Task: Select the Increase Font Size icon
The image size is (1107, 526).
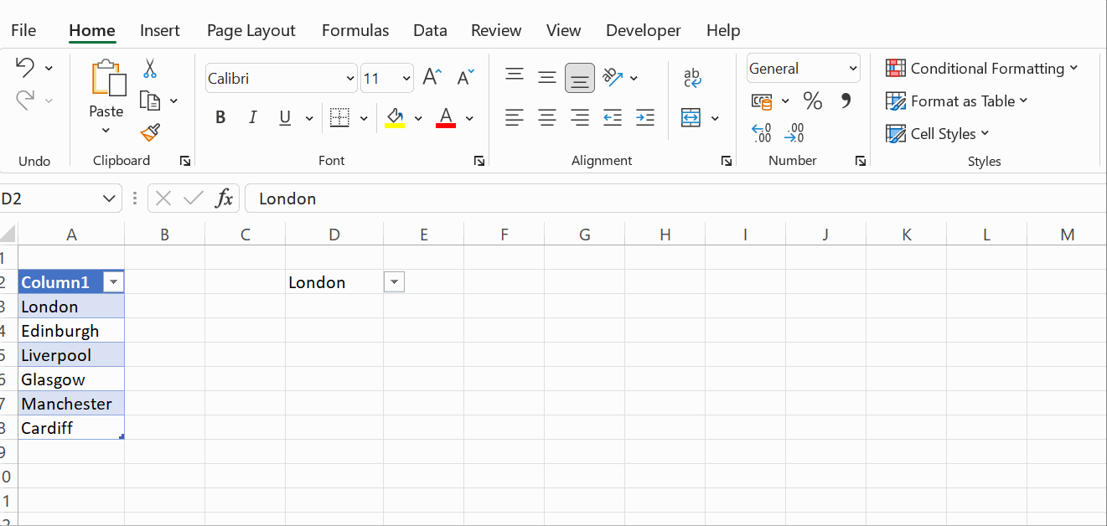Action: [431, 75]
